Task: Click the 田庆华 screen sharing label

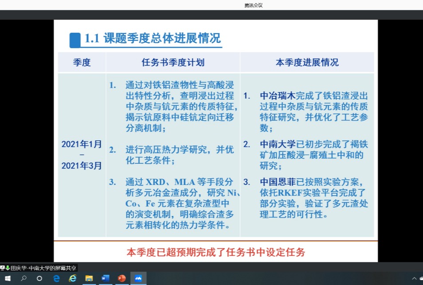Action: (x=43, y=268)
